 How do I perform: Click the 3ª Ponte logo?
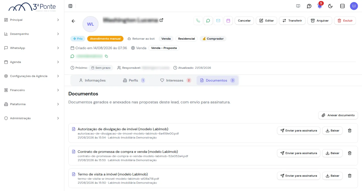(32, 7)
